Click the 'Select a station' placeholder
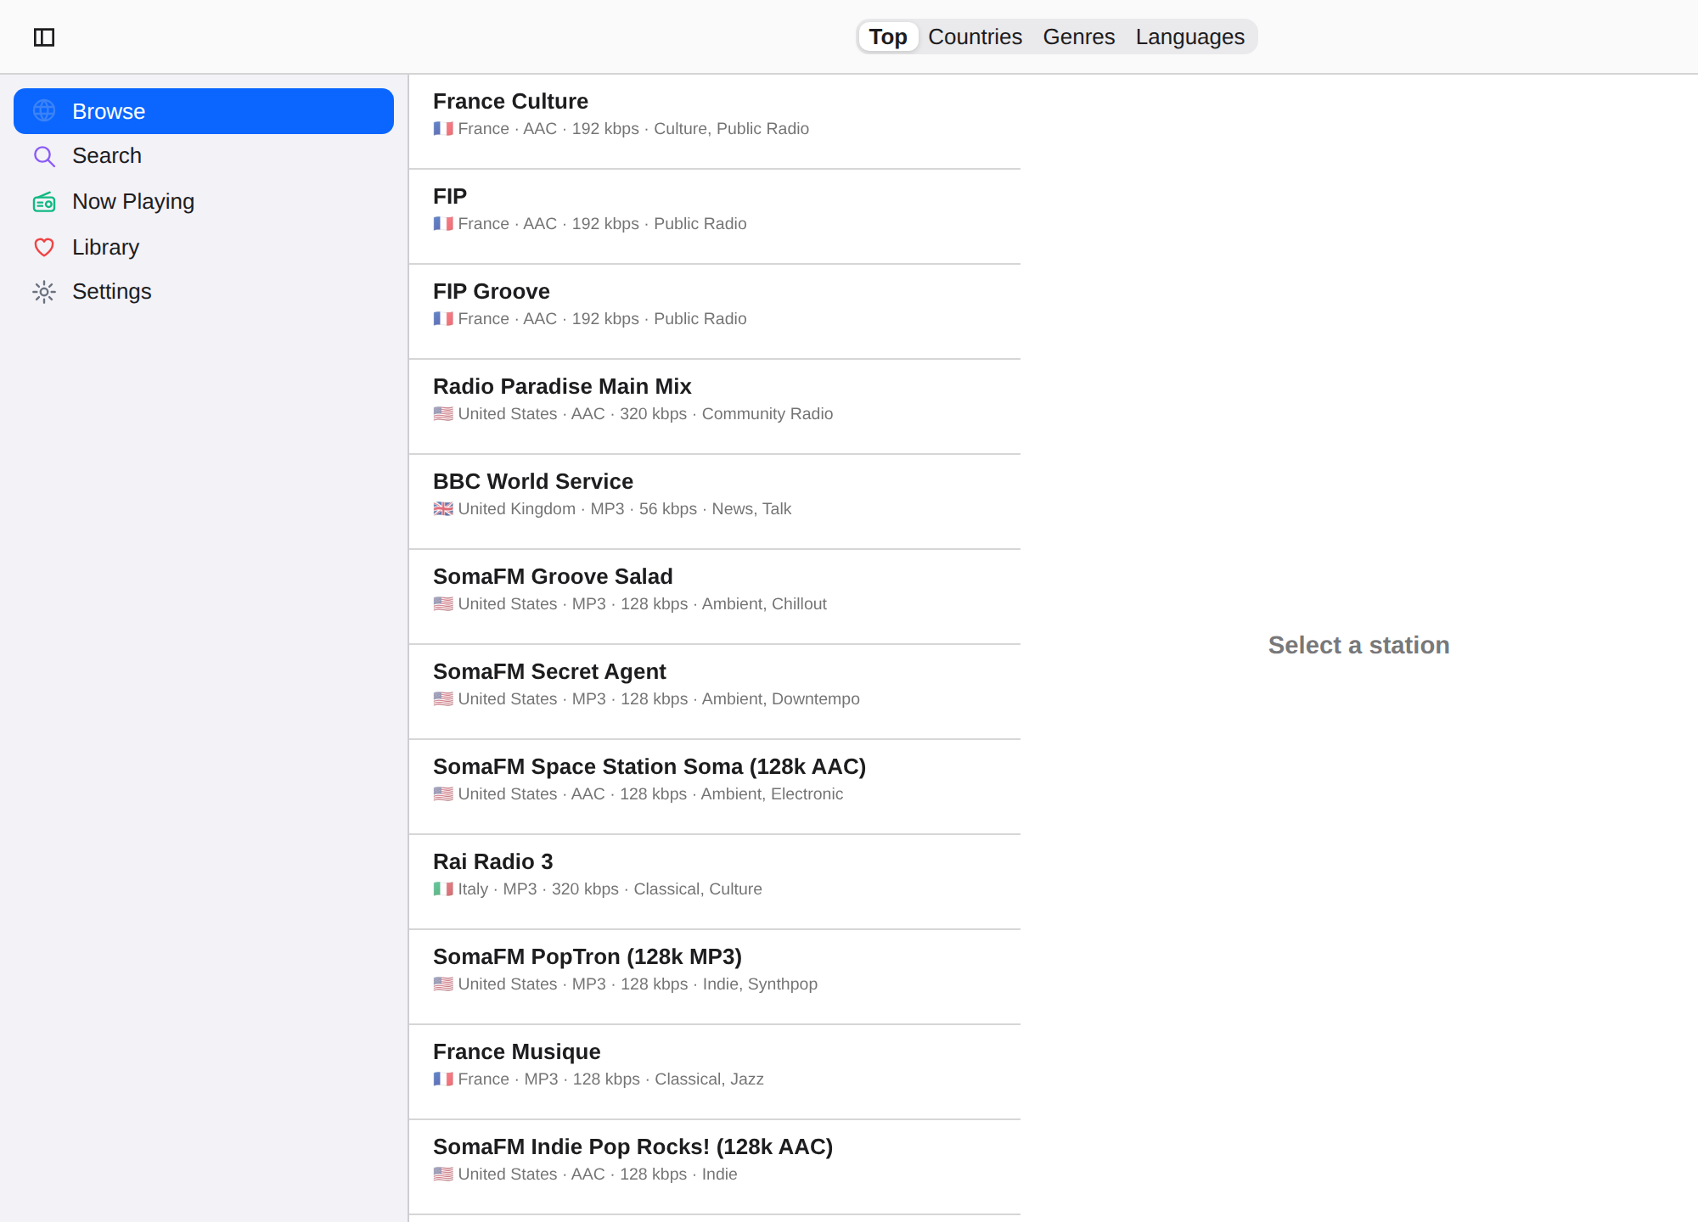This screenshot has height=1222, width=1698. (x=1358, y=645)
